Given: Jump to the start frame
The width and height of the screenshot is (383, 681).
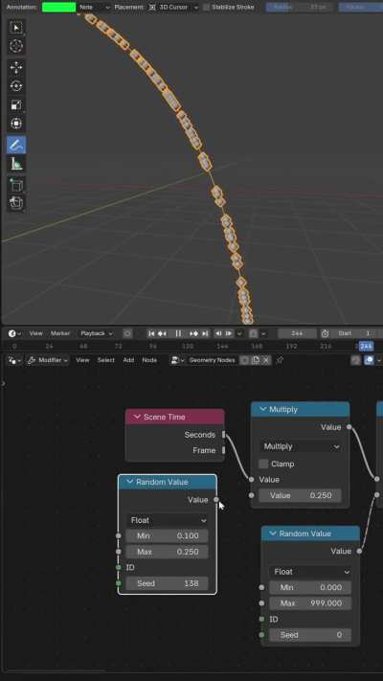Looking at the screenshot, I should click(151, 333).
